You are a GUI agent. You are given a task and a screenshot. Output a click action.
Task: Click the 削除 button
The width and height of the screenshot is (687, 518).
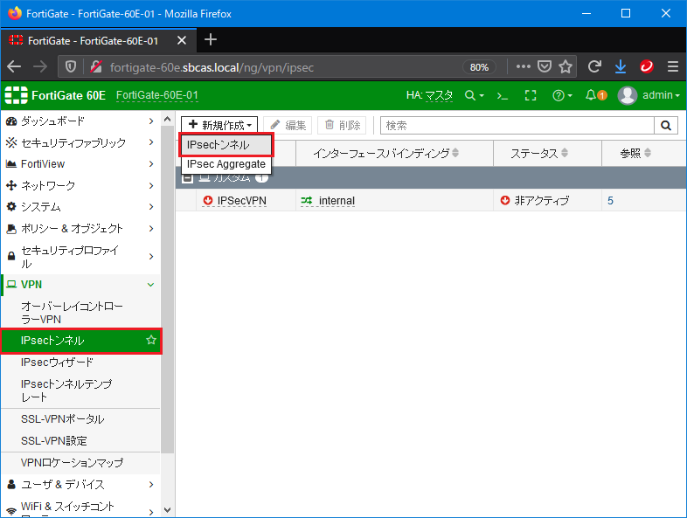tap(342, 125)
